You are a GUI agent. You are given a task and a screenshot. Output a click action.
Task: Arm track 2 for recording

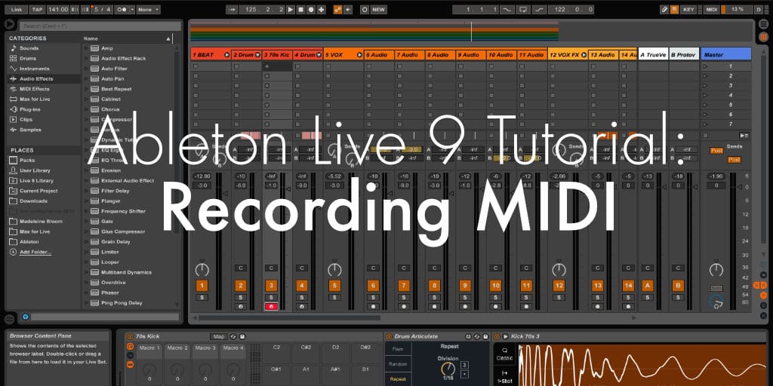240,307
